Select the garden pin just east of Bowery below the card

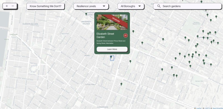coord(130,61)
